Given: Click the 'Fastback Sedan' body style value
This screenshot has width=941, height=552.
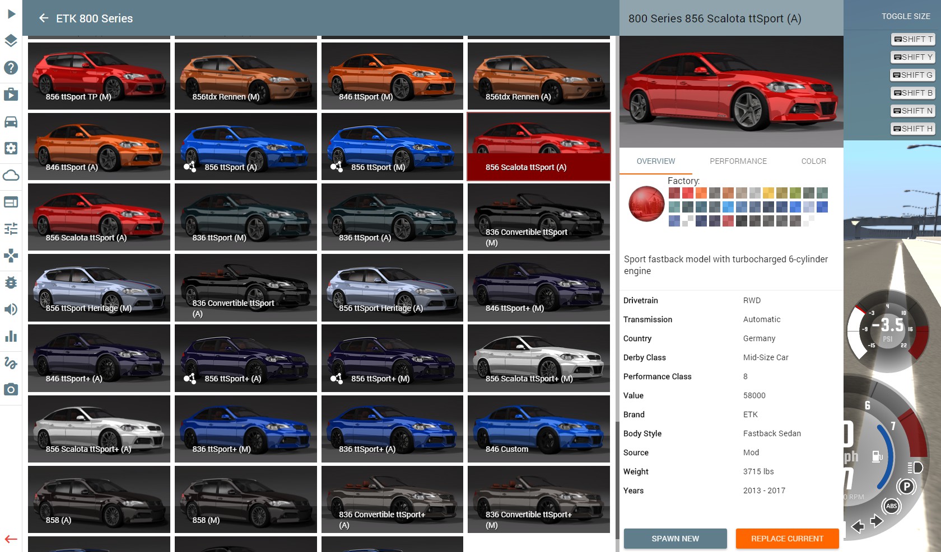Looking at the screenshot, I should [772, 433].
